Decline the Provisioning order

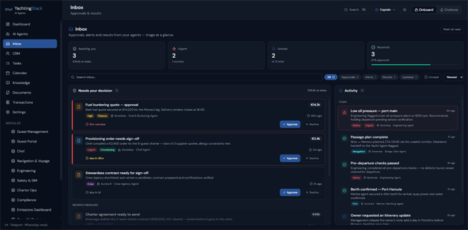point(312,158)
